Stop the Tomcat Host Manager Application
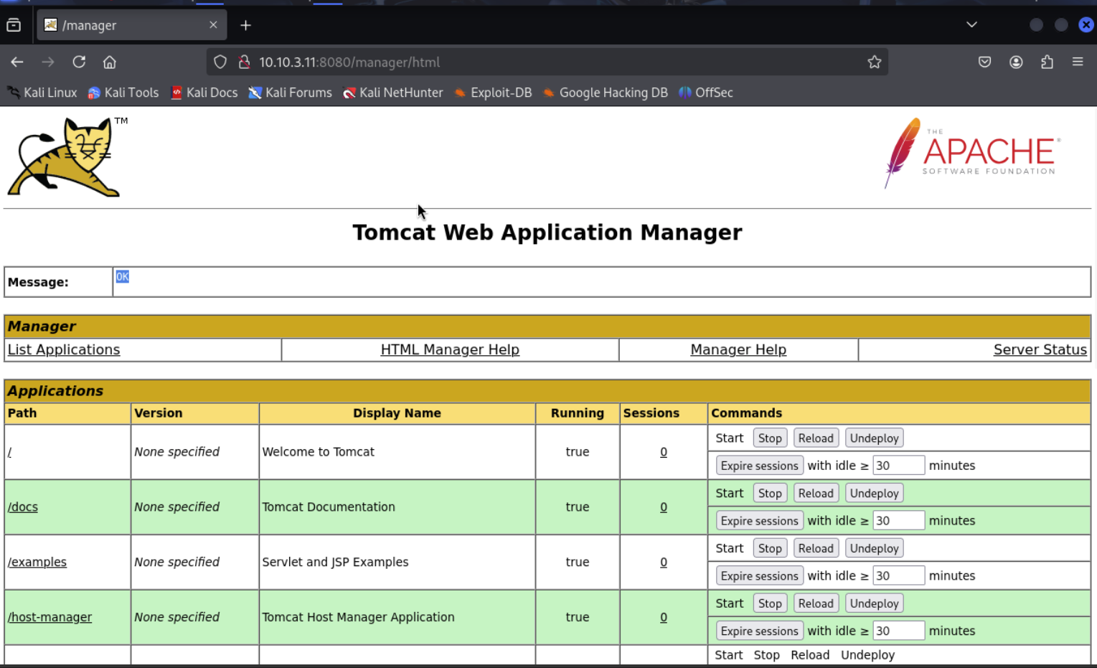This screenshot has width=1097, height=668. point(770,604)
